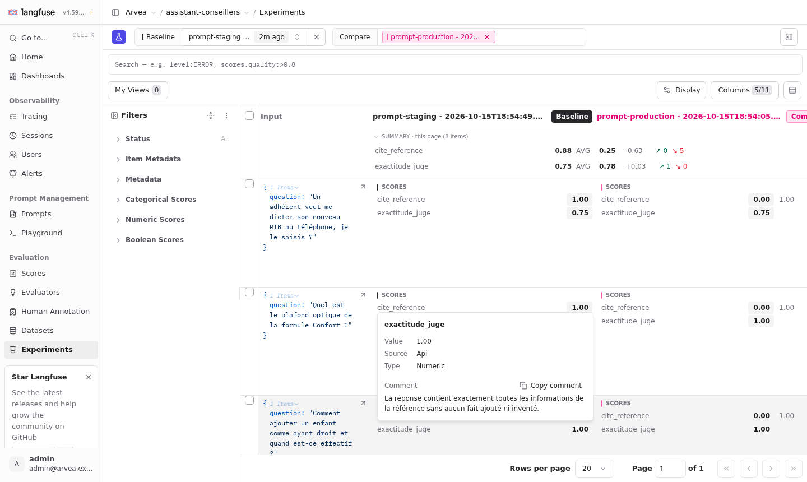Open the Filters three-dot menu
This screenshot has height=482, width=807.
click(x=226, y=115)
